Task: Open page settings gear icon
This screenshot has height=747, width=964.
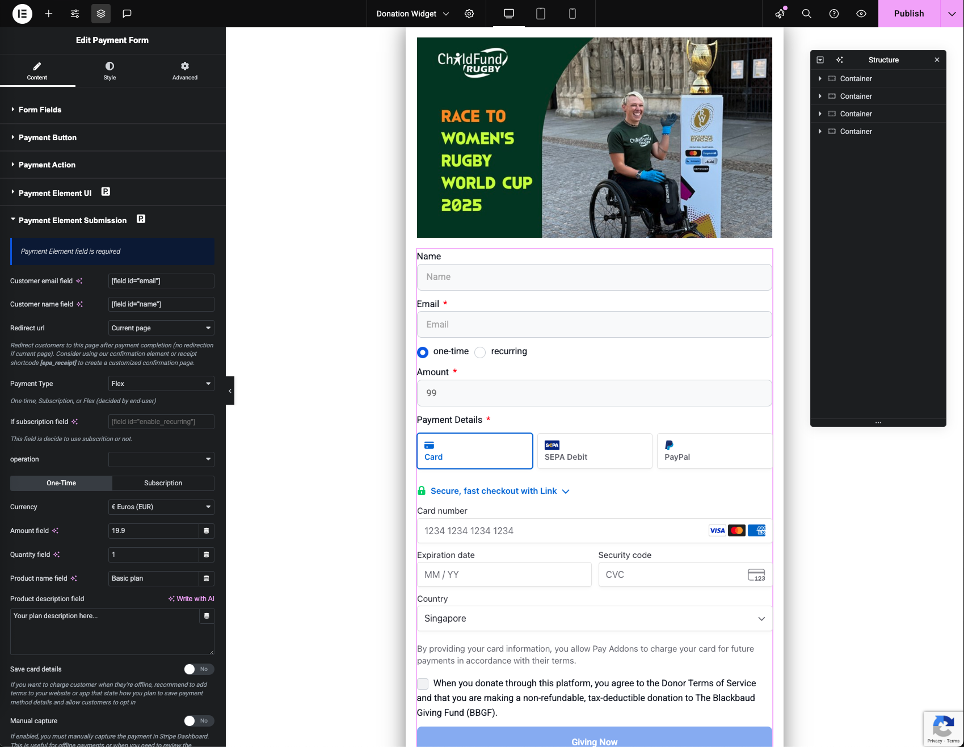Action: click(469, 14)
